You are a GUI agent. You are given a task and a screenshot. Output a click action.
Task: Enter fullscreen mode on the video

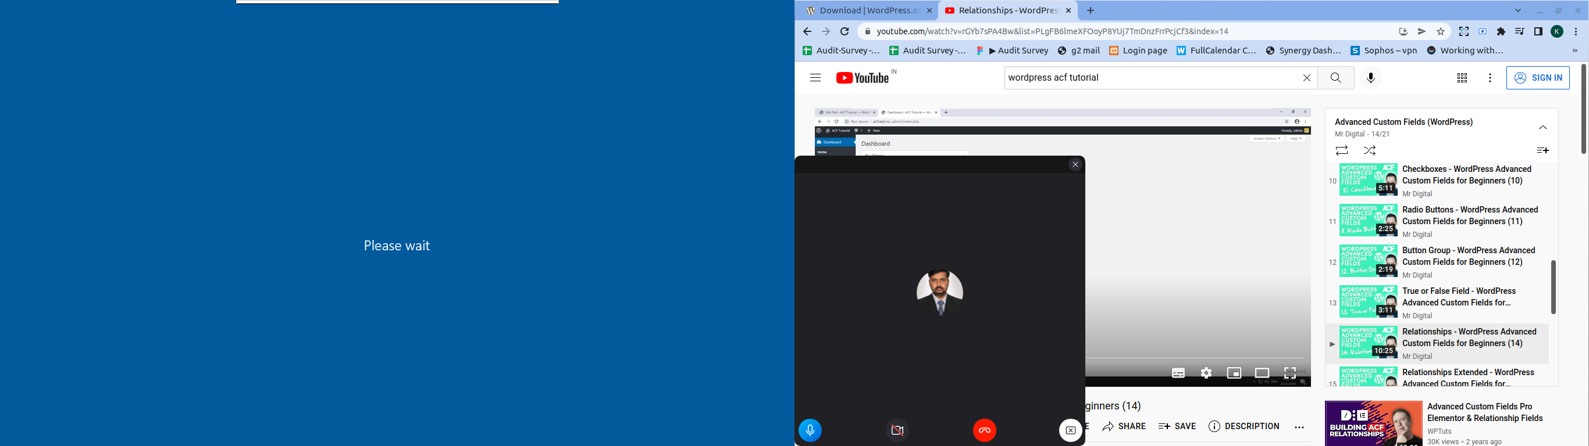pyautogui.click(x=1289, y=373)
